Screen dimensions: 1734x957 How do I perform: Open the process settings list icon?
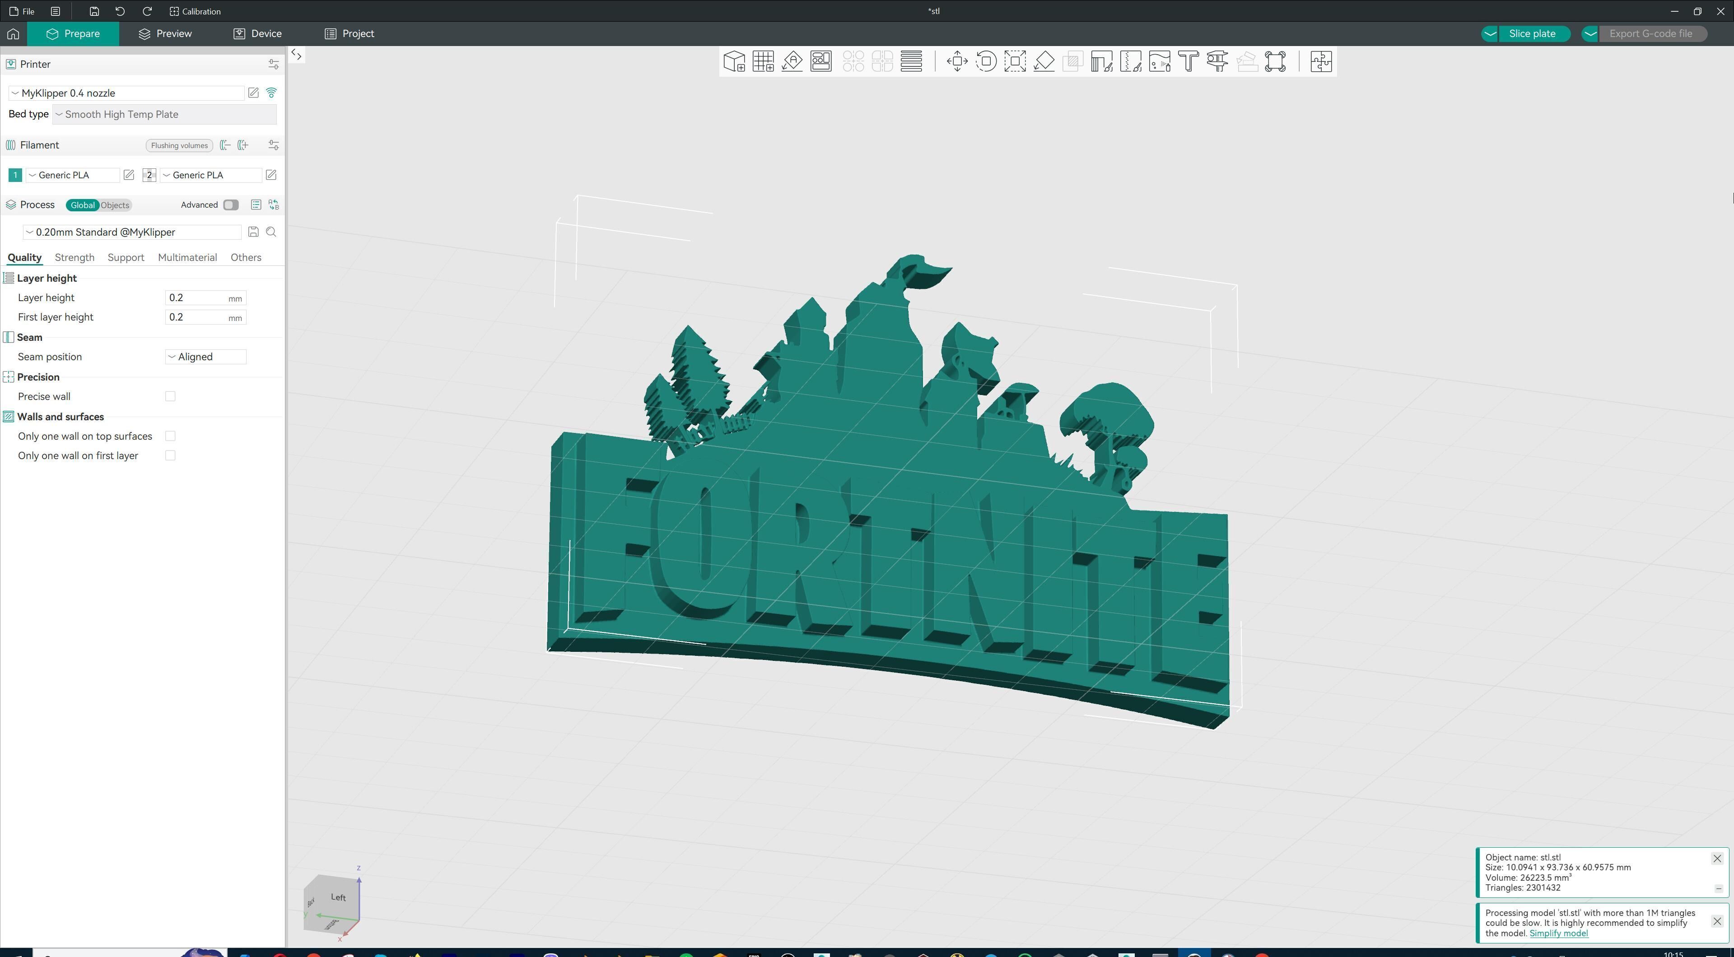256,204
